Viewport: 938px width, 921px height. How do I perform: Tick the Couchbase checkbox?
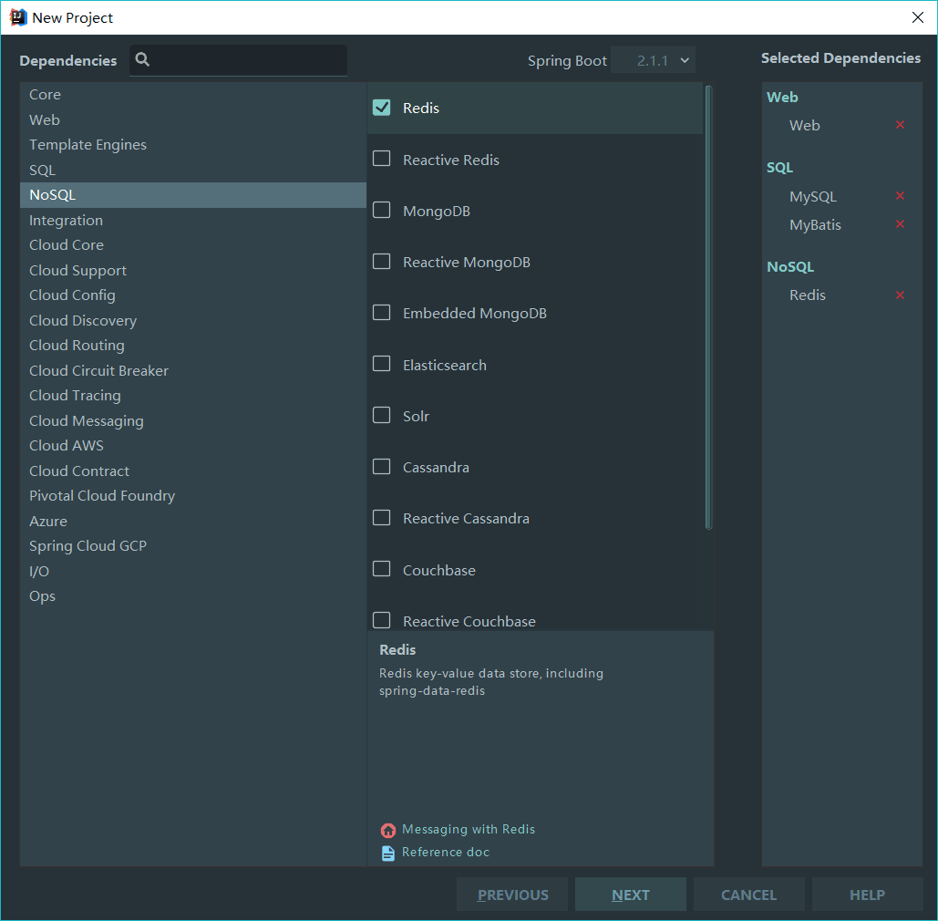382,568
